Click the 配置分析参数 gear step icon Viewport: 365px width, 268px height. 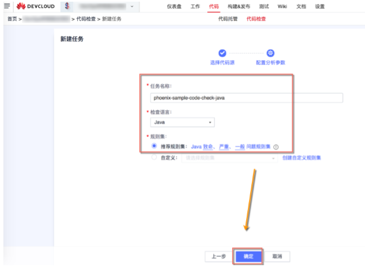coord(270,53)
